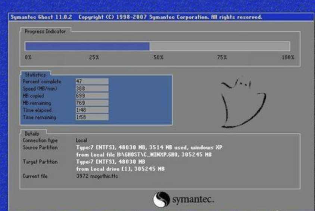Click the MB remaining value box
Image resolution: width=315 pixels, height=211 pixels.
point(92,103)
